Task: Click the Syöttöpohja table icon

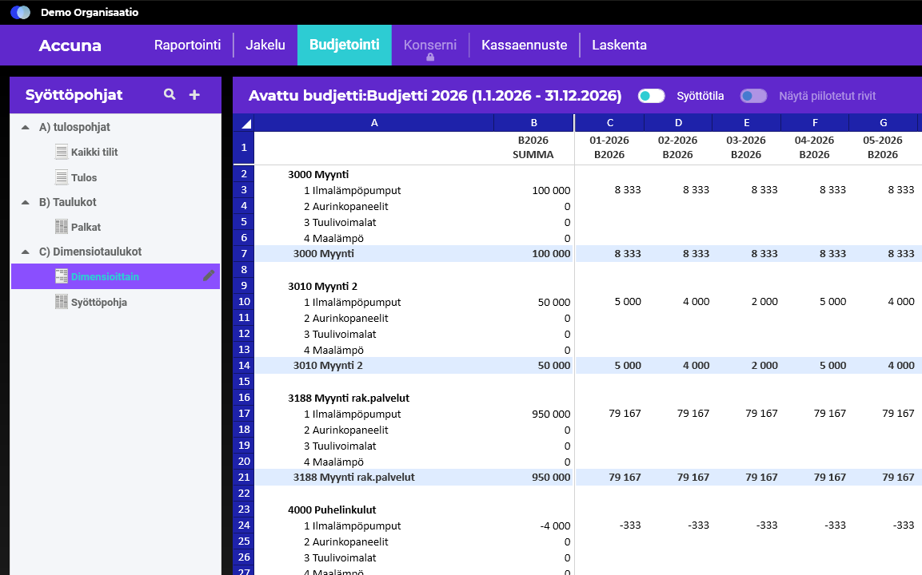Action: coord(61,302)
